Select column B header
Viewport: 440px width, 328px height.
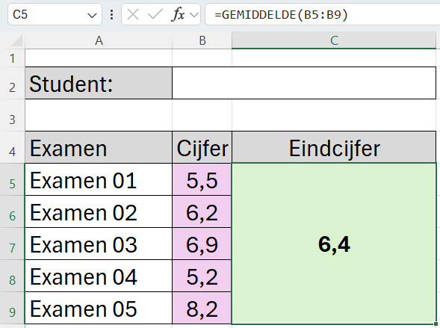(202, 40)
